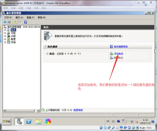Expand the 诊断 tree node
This screenshot has height=131, width=157.
[x=5, y=36]
